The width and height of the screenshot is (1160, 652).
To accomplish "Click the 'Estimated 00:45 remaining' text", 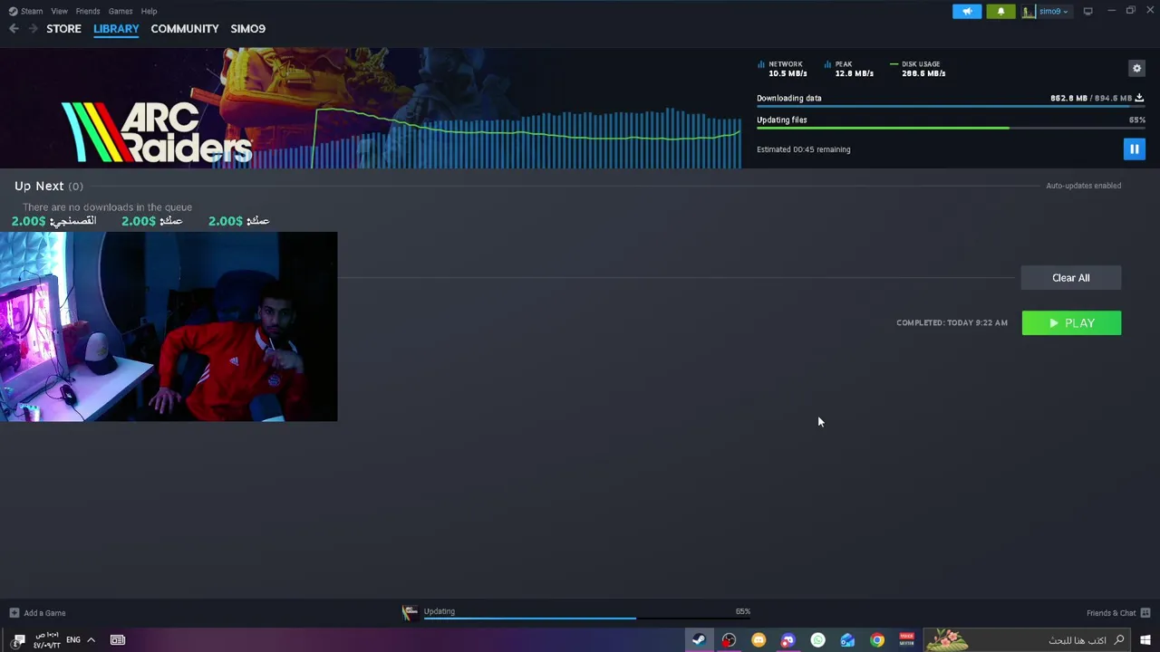I will coord(804,149).
